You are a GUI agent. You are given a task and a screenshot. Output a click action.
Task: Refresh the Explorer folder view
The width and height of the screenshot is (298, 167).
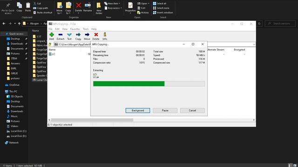(259, 24)
